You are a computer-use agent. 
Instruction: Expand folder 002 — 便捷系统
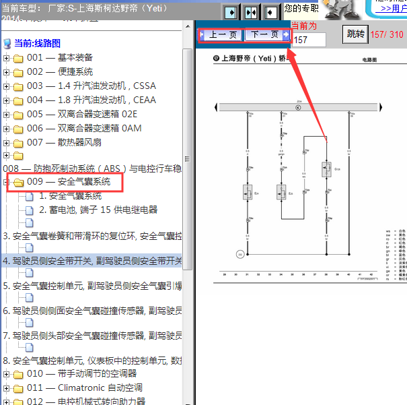pyautogui.click(x=6, y=72)
